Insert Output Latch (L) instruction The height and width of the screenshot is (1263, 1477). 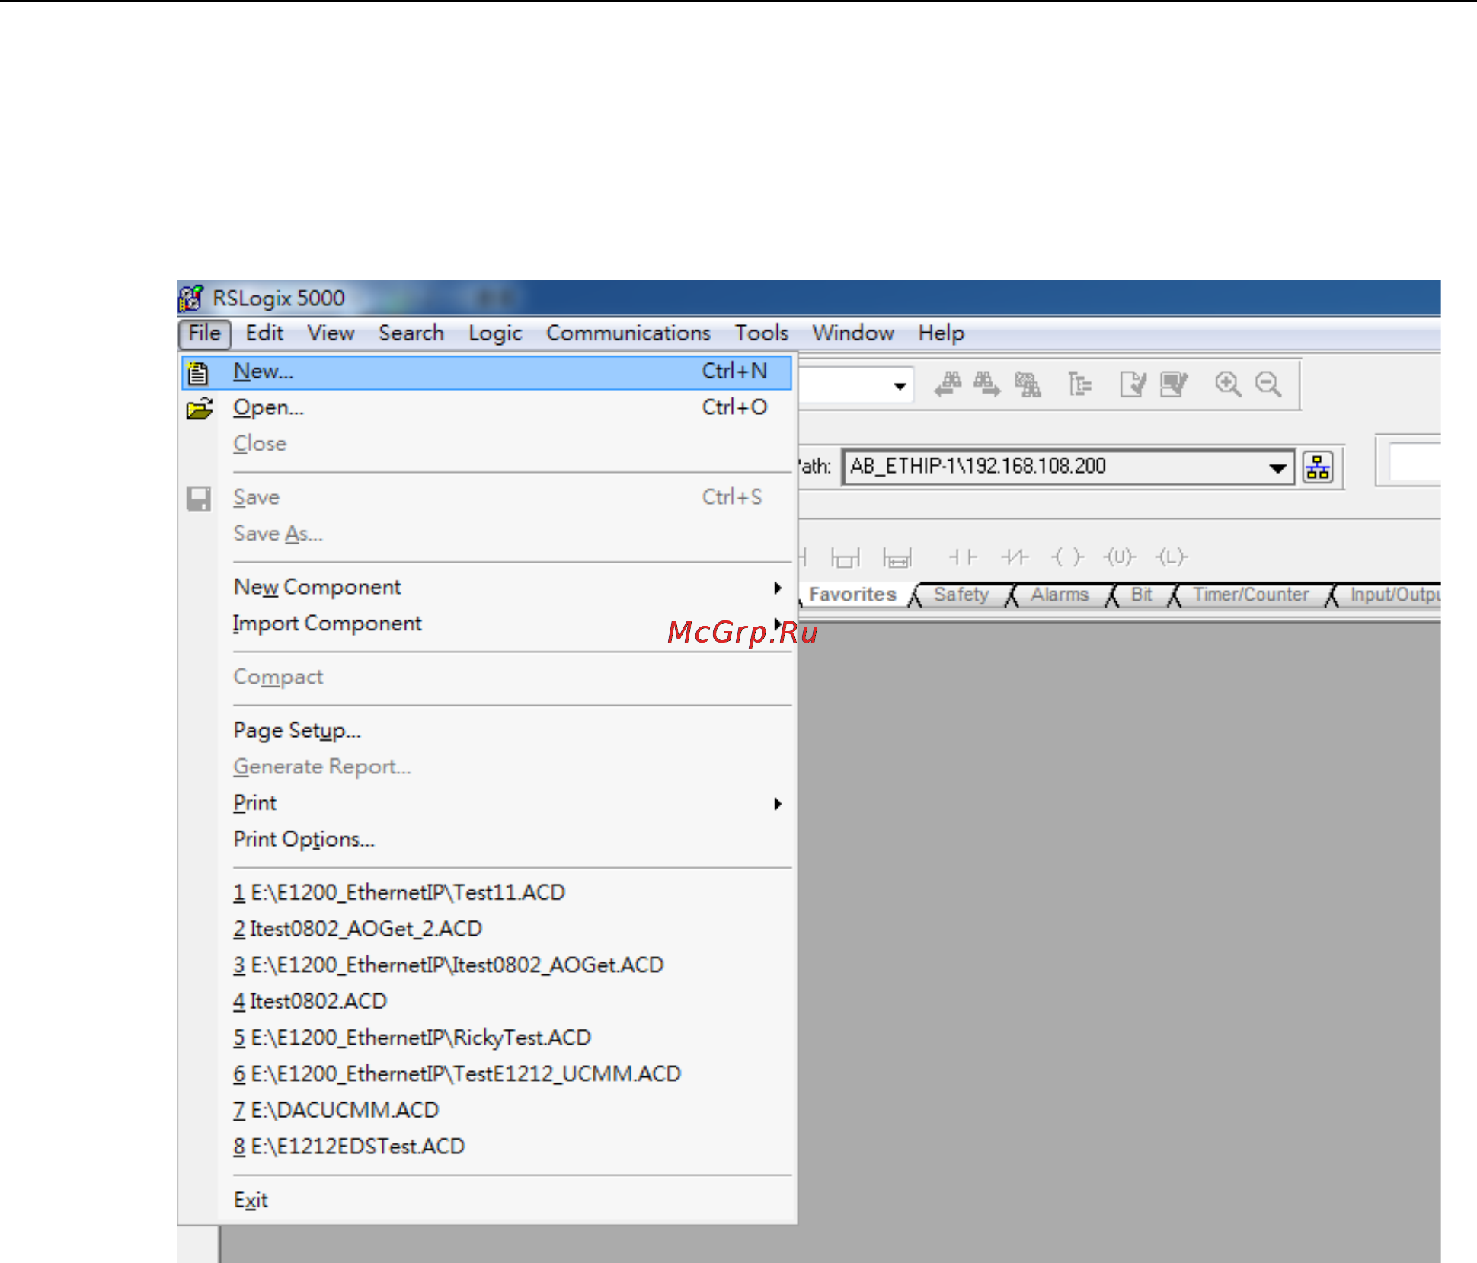coord(1172,558)
